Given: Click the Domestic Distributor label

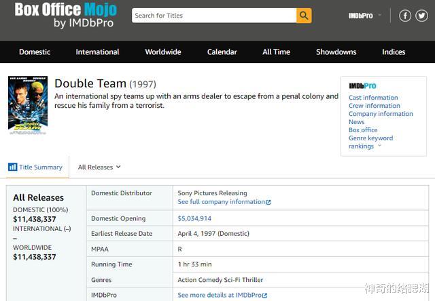Looking at the screenshot, I should coord(122,193).
